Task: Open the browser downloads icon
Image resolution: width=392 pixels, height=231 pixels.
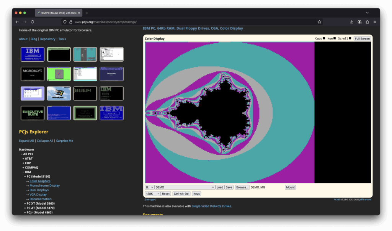Action: [352, 22]
